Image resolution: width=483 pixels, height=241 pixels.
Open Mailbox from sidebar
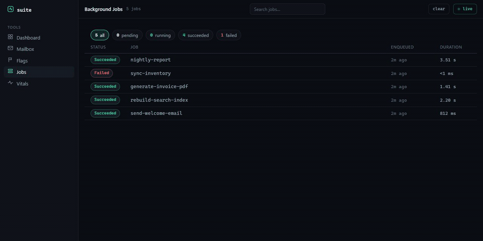[39, 49]
